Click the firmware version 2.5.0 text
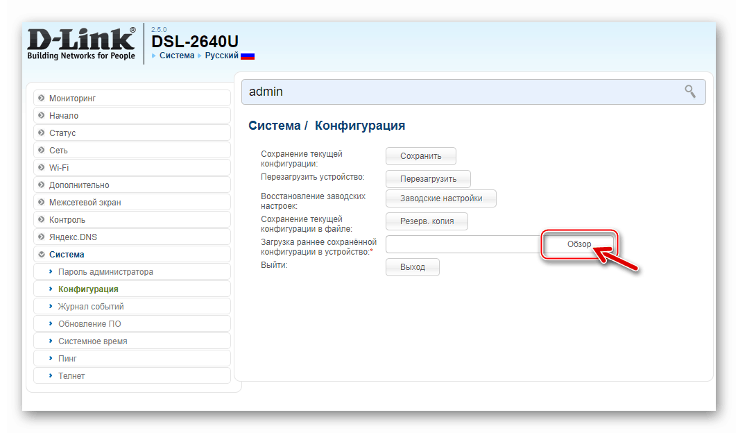Screen dimensions: 738x433 pos(159,29)
